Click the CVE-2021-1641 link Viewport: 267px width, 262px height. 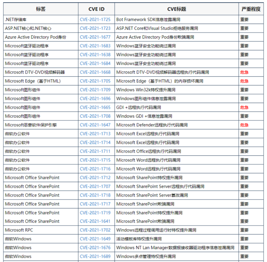point(95,221)
